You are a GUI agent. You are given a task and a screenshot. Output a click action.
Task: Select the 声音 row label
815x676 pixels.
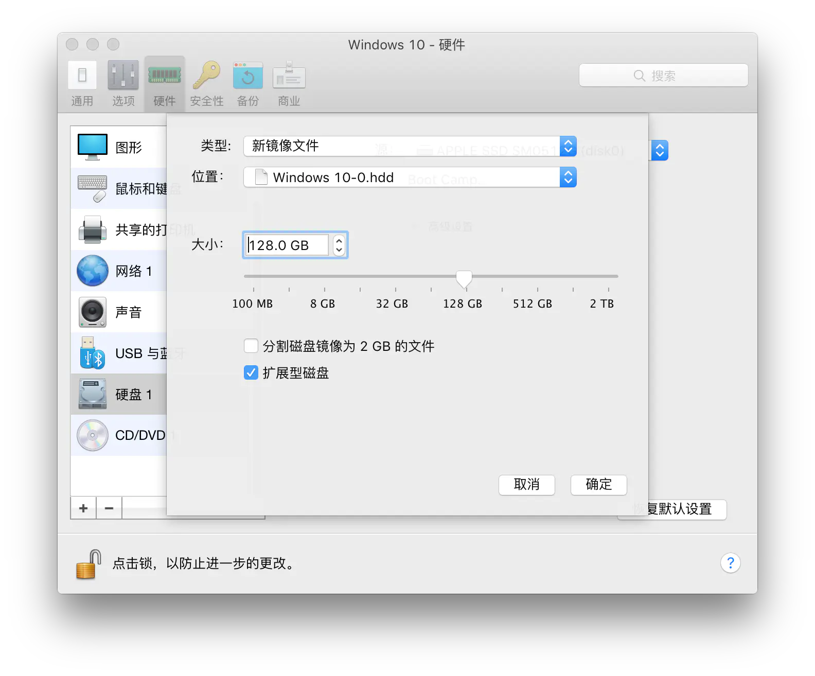click(129, 312)
